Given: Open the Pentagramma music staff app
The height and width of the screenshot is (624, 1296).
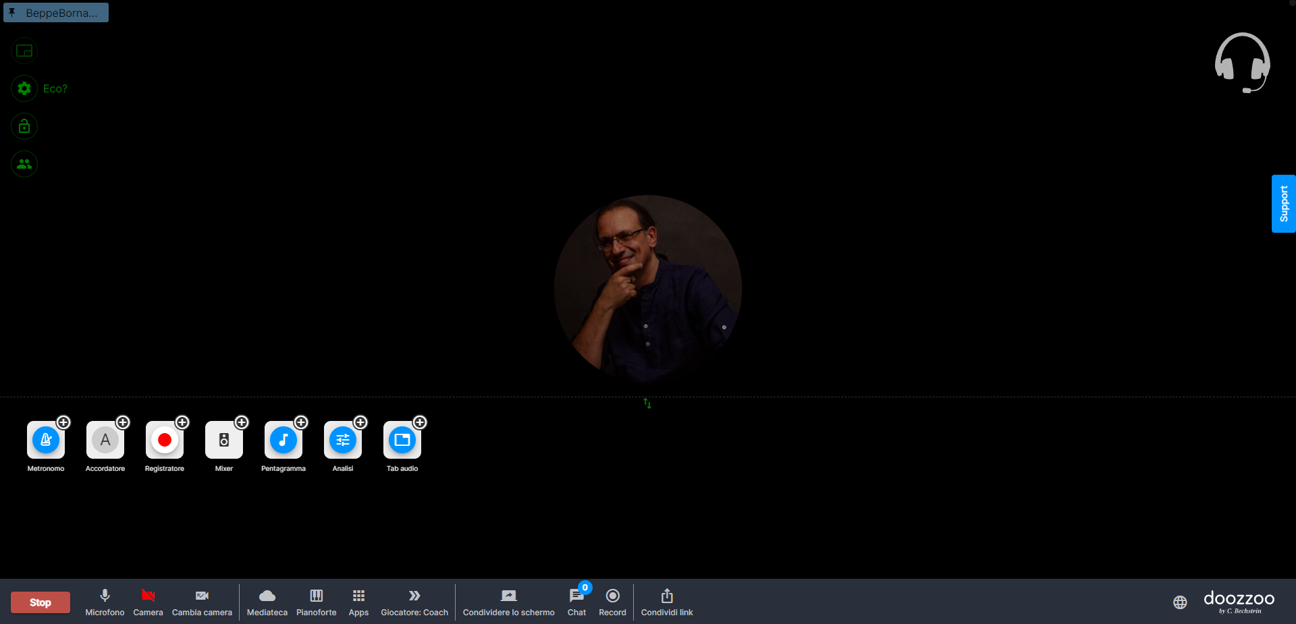Looking at the screenshot, I should pos(283,441).
